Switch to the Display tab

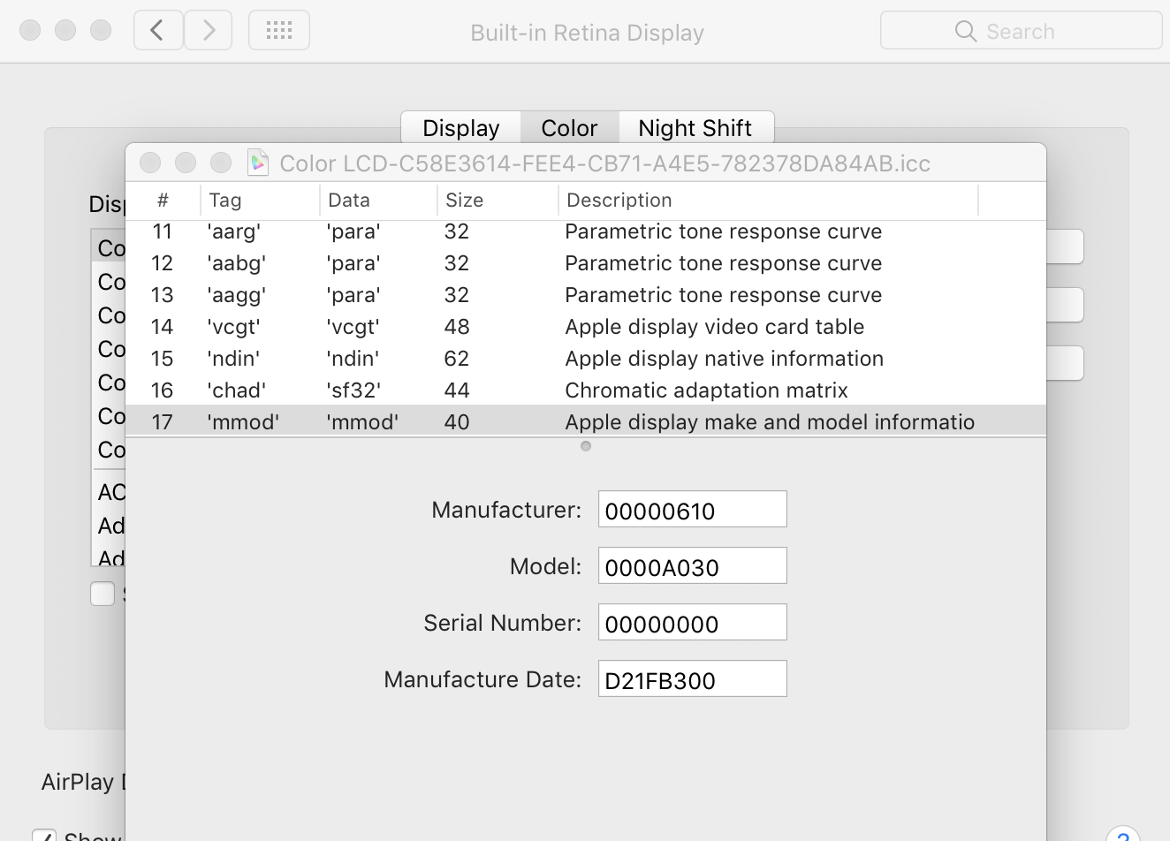click(x=460, y=128)
